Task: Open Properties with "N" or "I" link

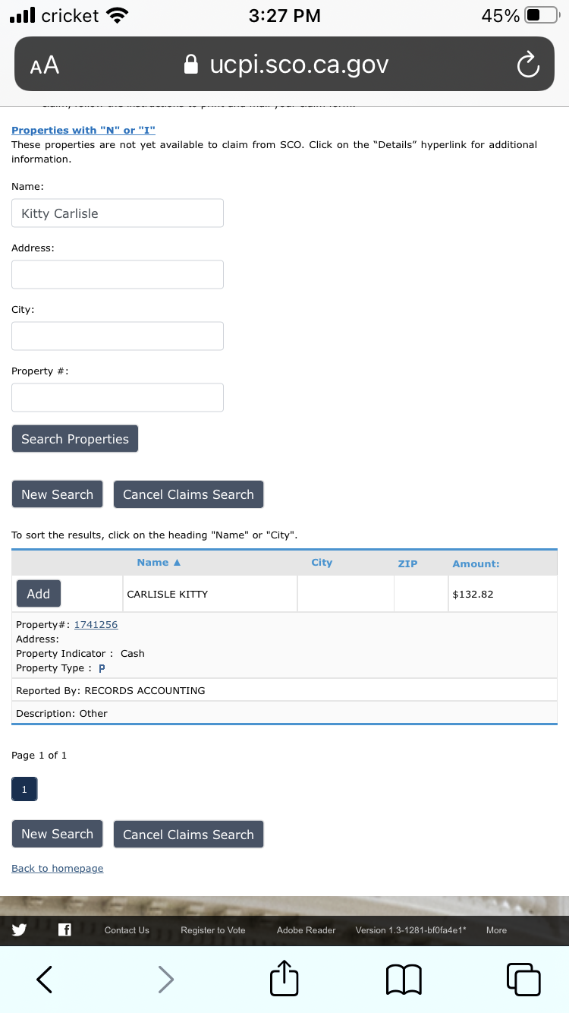Action: click(83, 131)
